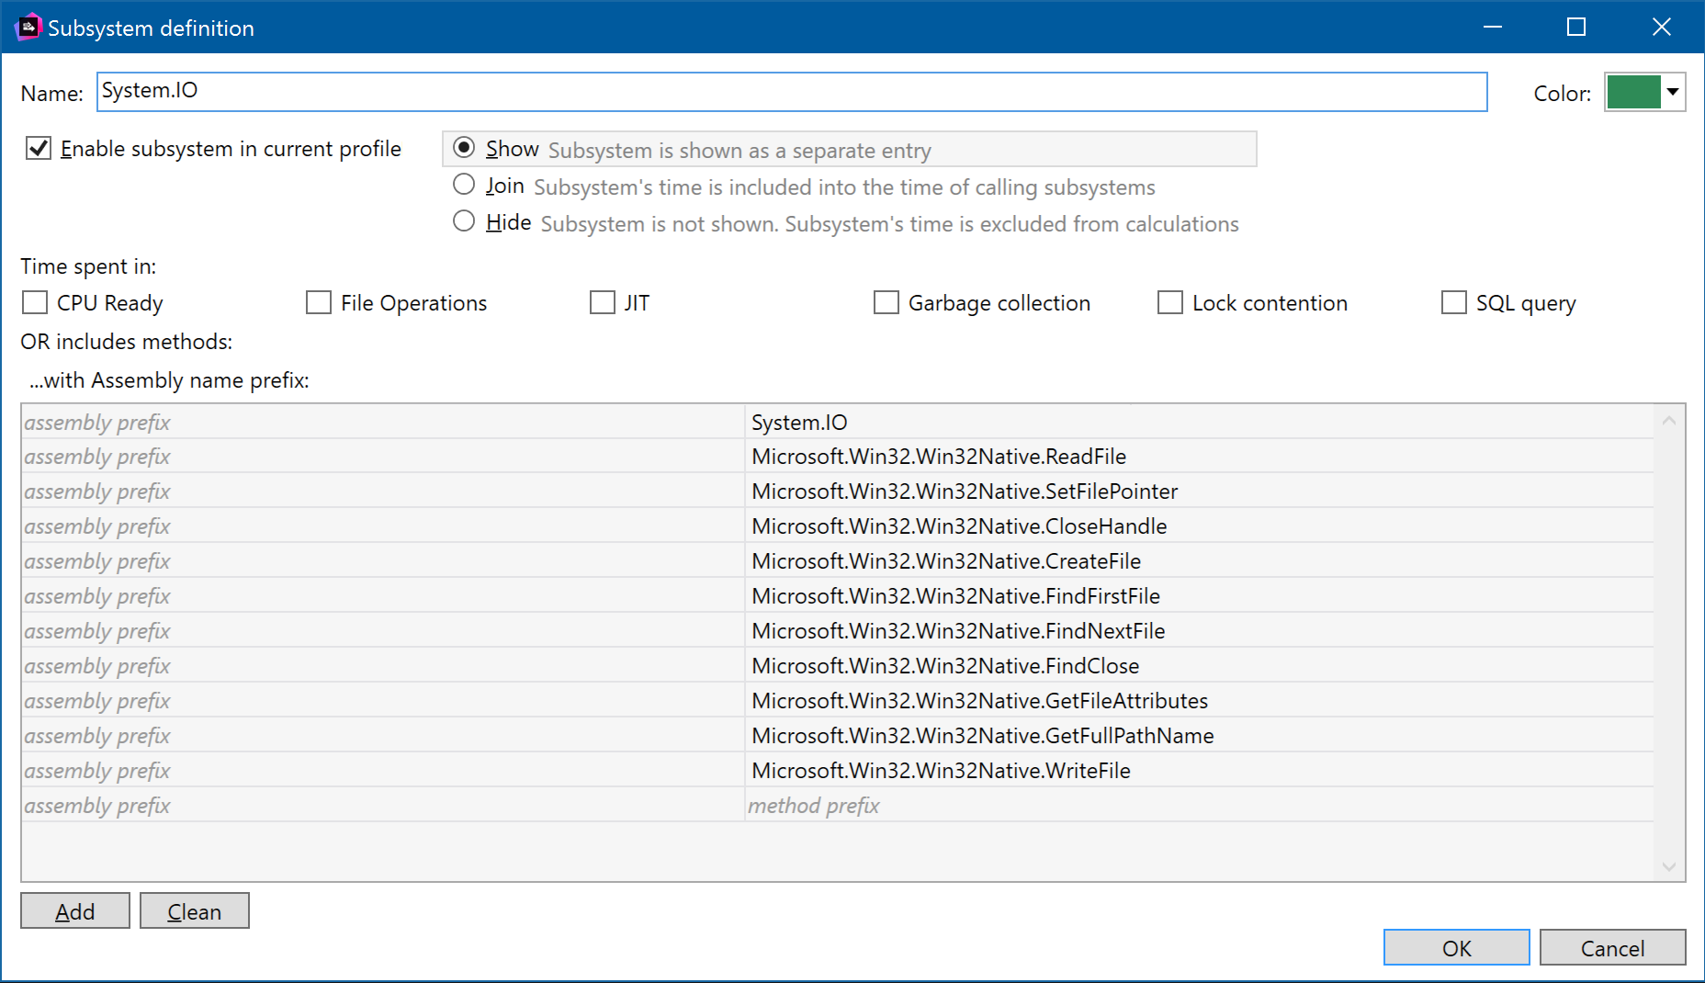Click the Add button
The width and height of the screenshot is (1705, 983).
(75, 910)
